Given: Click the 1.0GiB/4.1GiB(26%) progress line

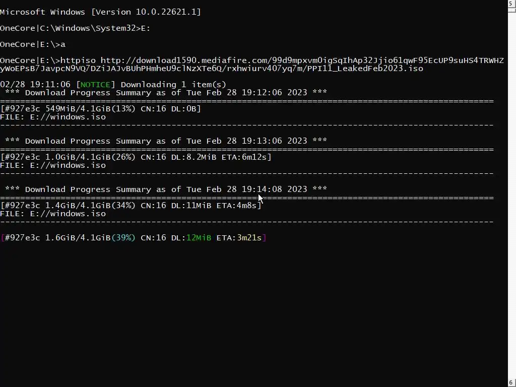Looking at the screenshot, I should 136,157.
